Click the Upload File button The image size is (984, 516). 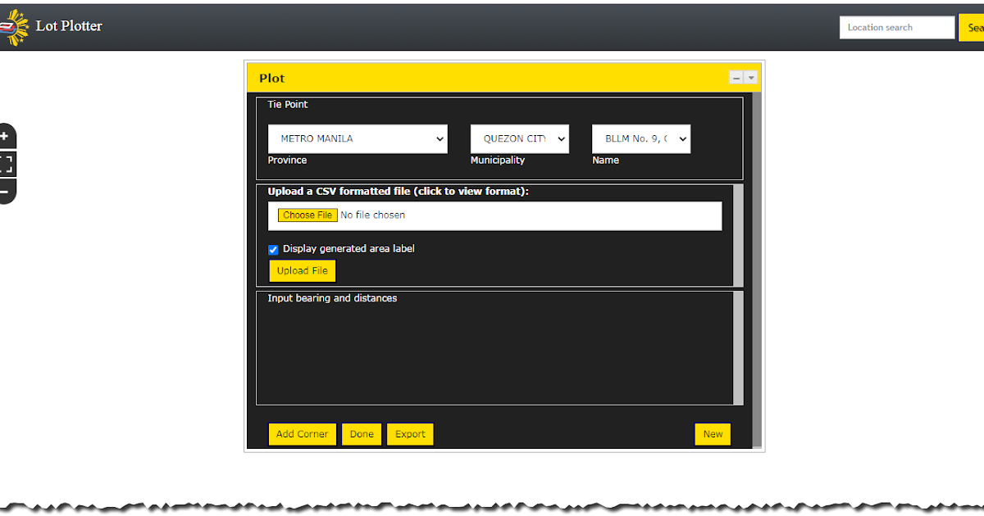[x=303, y=271]
